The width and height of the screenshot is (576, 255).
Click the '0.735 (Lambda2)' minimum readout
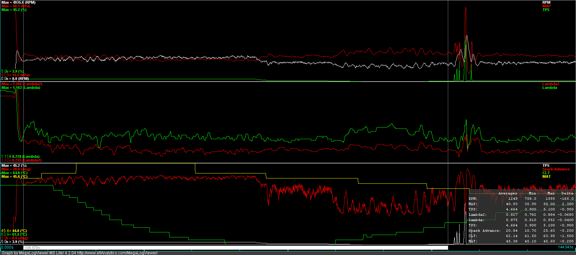[x=27, y=160]
